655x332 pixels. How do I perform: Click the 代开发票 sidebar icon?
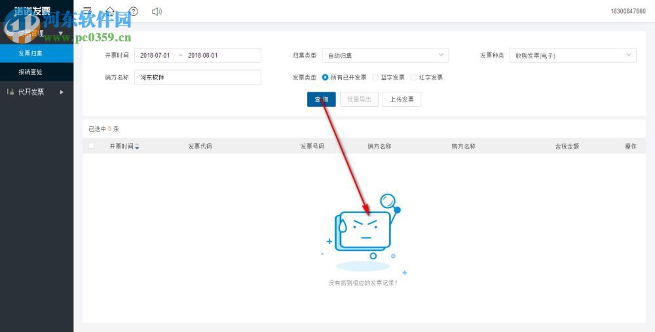pos(11,92)
